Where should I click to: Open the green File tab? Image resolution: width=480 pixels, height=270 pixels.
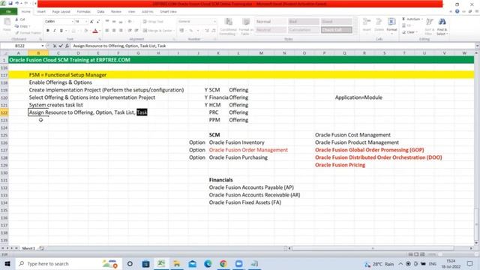8,12
